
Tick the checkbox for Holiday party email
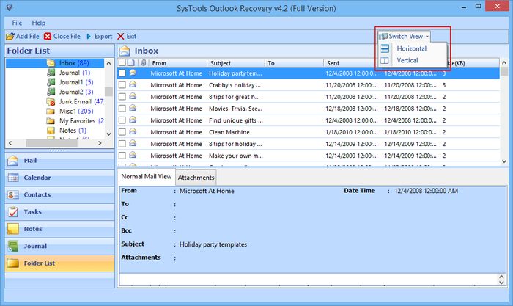pos(122,73)
